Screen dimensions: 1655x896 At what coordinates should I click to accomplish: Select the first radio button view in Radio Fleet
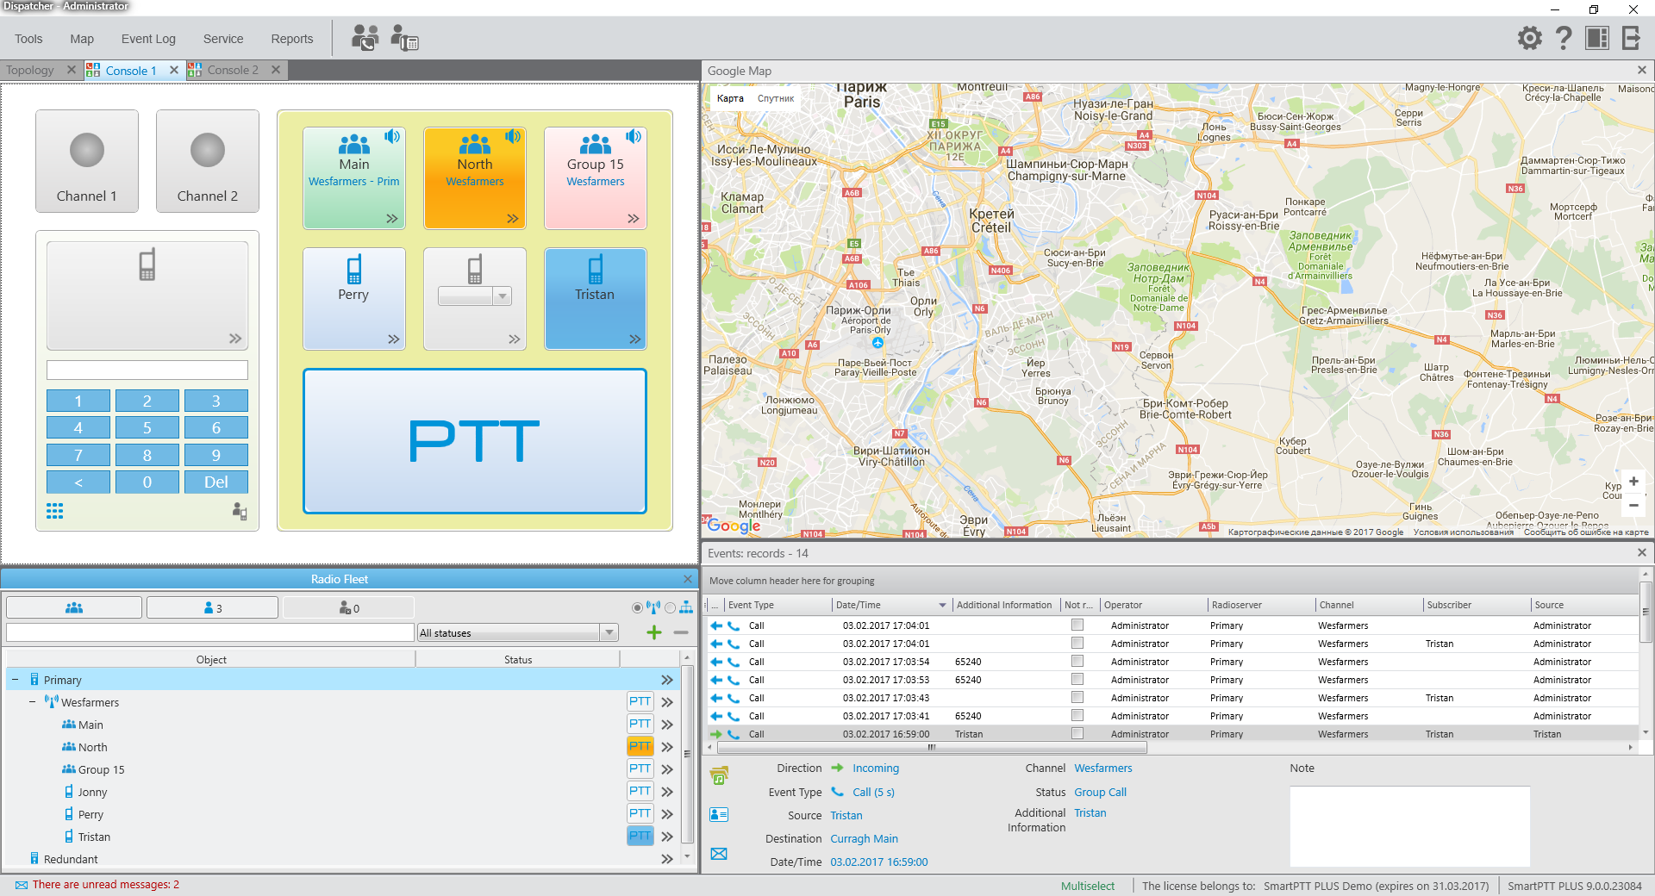tap(637, 608)
